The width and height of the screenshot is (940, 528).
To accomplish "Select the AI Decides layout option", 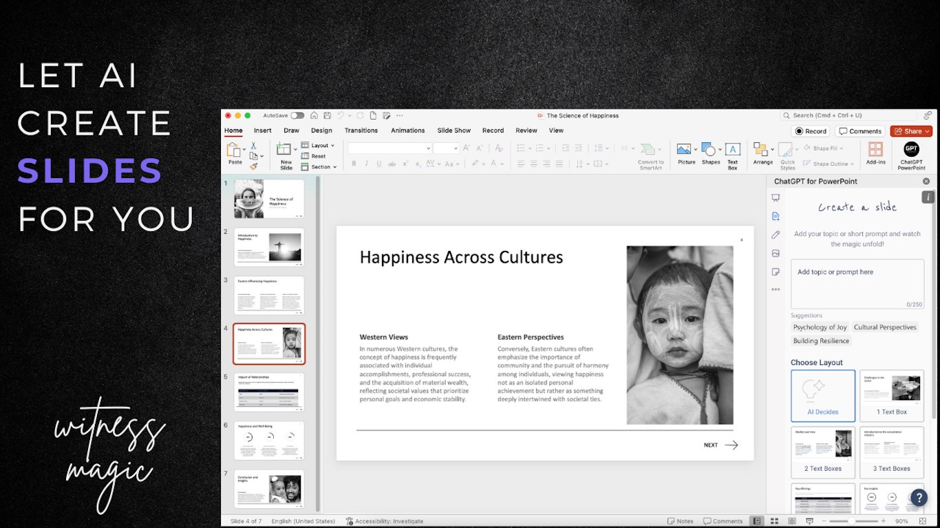I will pyautogui.click(x=822, y=395).
